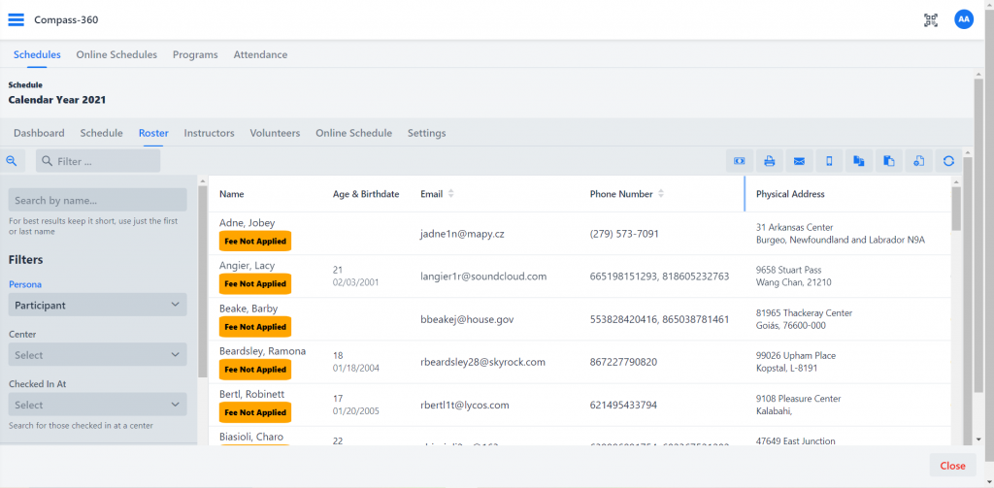
Task: Go to the Programs tab
Action: pos(195,54)
